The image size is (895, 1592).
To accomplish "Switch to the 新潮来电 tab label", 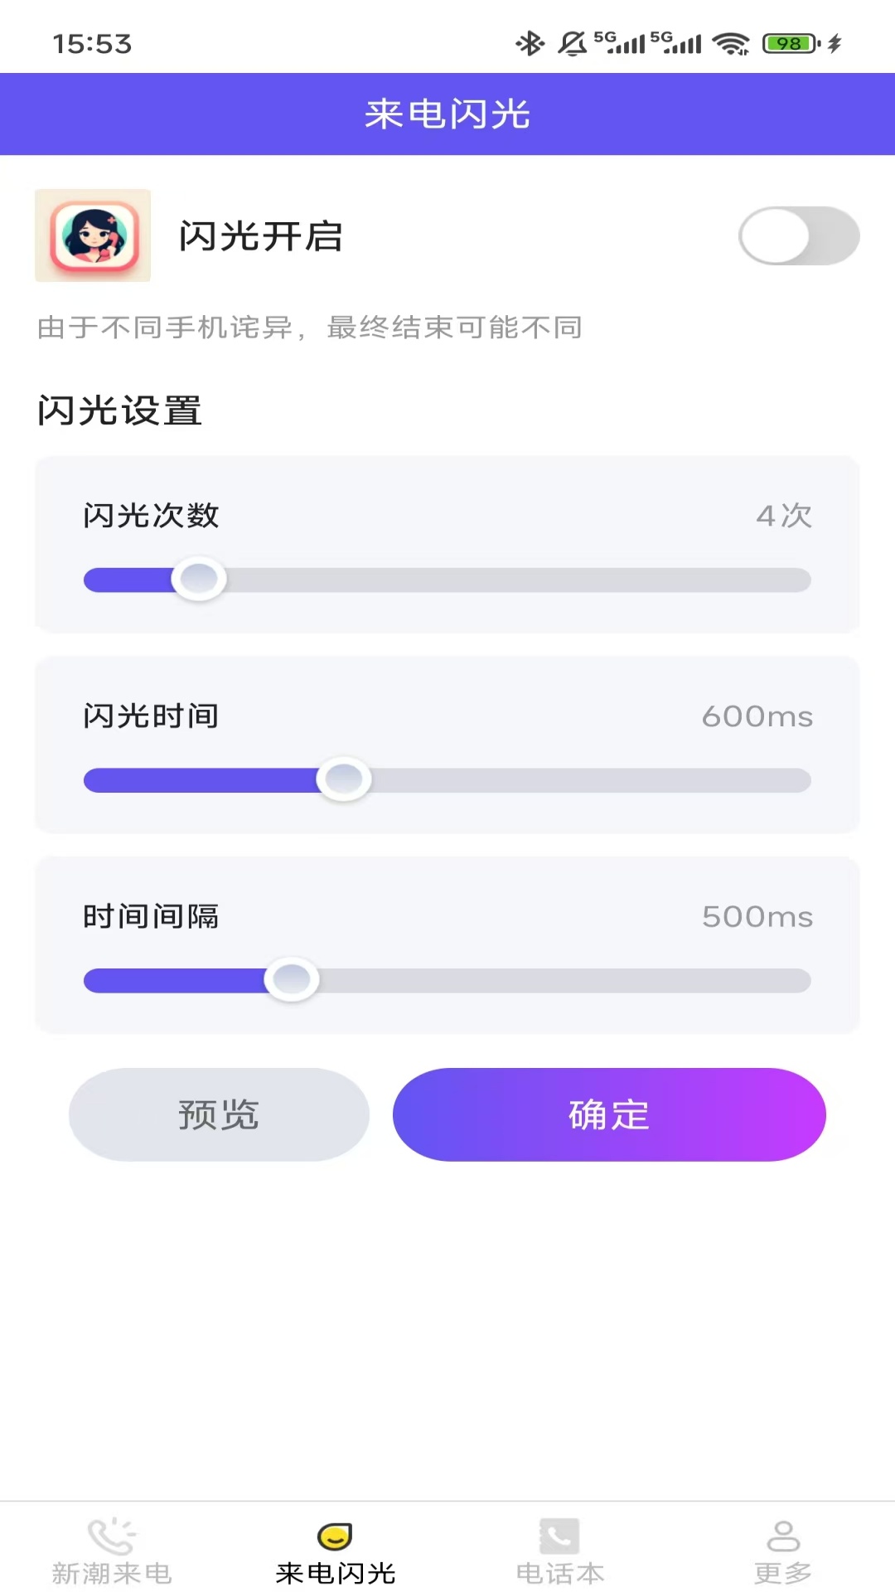I will pyautogui.click(x=112, y=1573).
